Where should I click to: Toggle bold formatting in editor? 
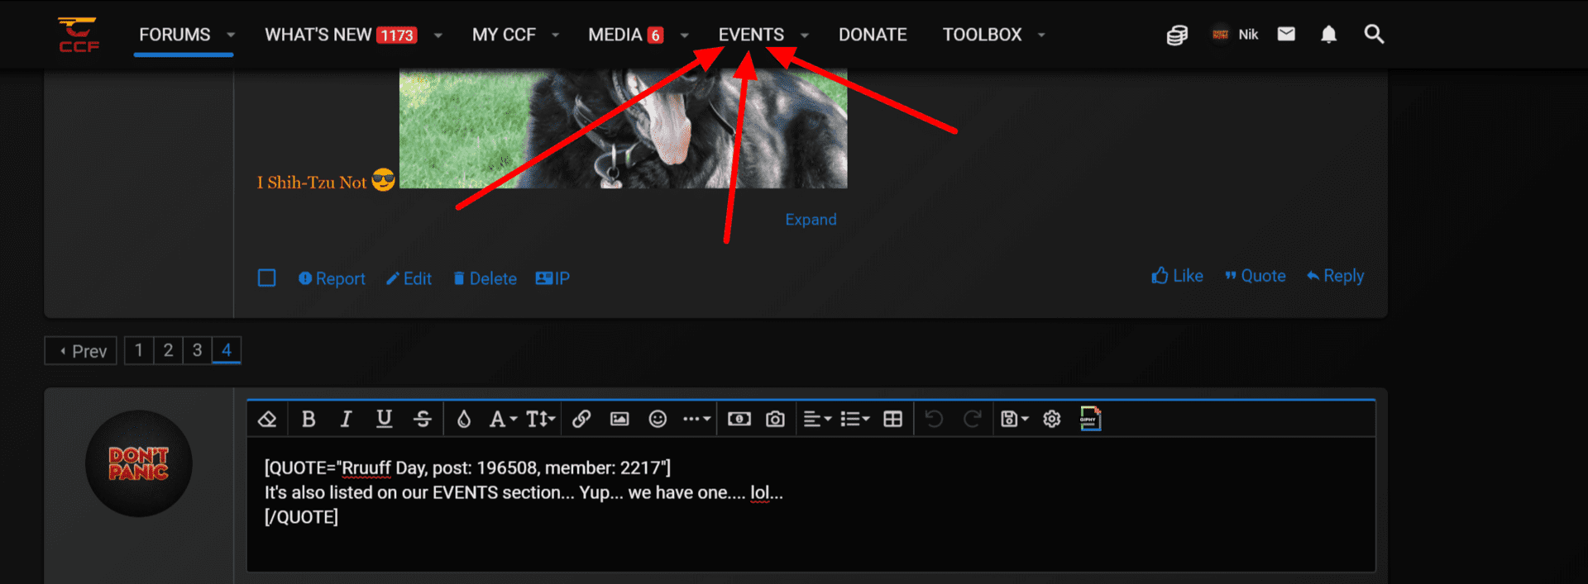click(309, 419)
